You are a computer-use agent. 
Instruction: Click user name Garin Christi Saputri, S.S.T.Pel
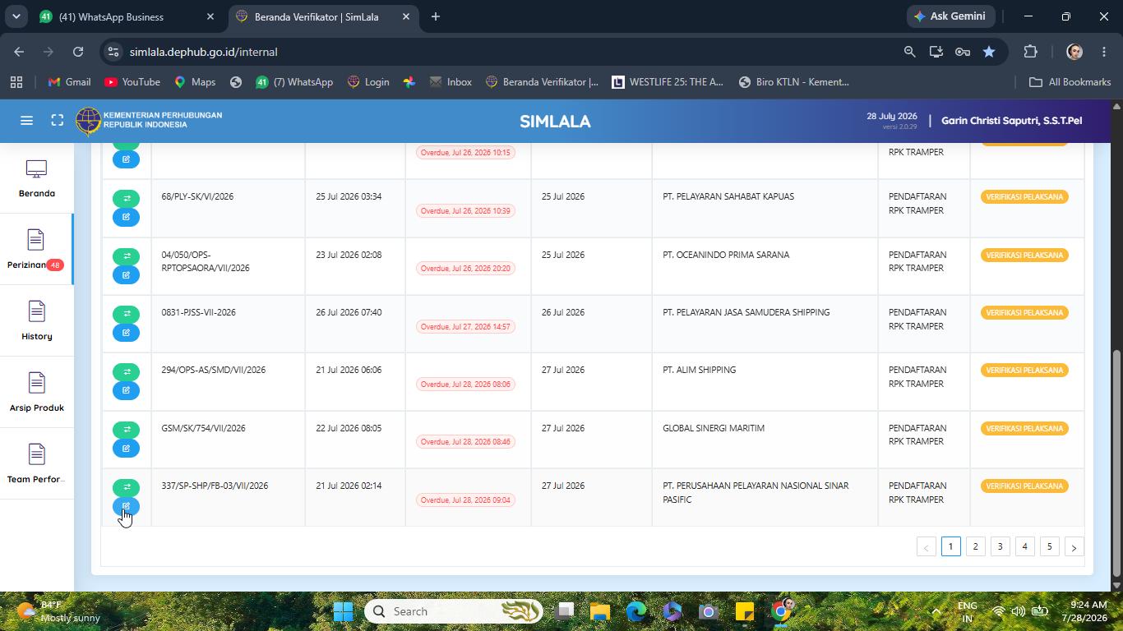click(x=1011, y=121)
